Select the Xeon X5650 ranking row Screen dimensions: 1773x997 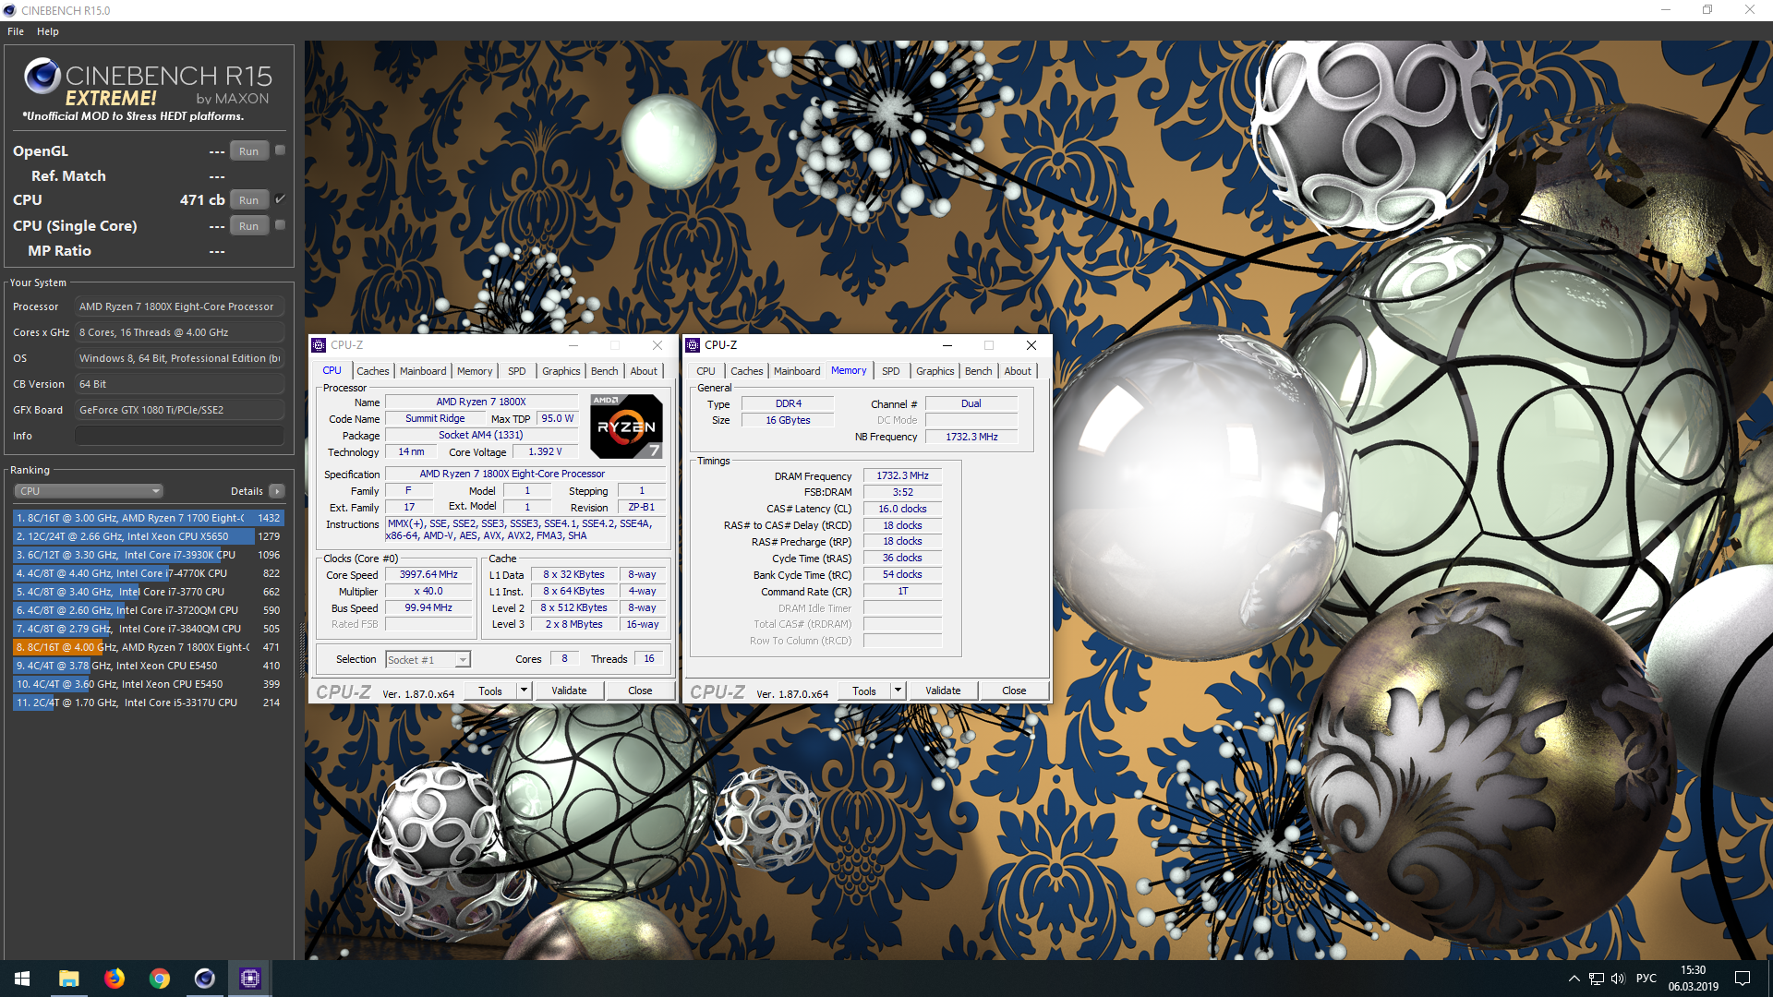(148, 536)
